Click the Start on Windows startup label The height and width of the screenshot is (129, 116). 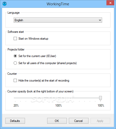(x=33, y=39)
